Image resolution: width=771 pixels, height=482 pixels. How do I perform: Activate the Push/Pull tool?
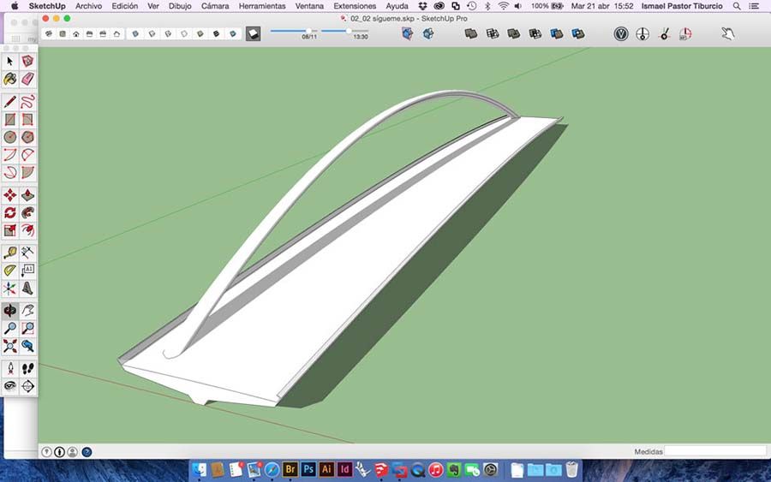[x=27, y=195]
